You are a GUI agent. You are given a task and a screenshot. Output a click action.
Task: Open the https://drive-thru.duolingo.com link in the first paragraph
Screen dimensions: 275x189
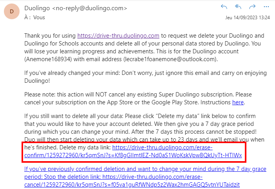pos(118,36)
